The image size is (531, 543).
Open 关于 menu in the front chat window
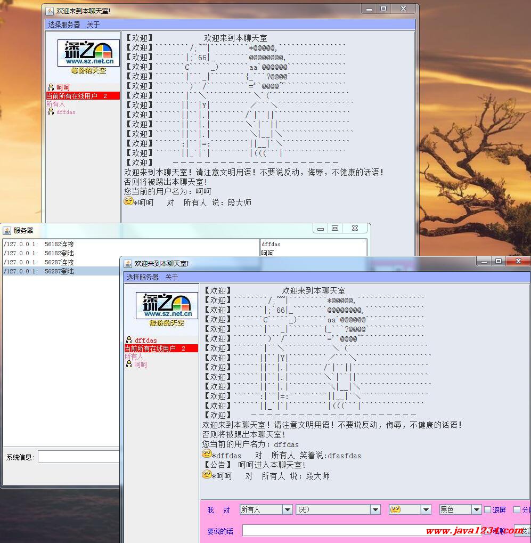(x=171, y=277)
